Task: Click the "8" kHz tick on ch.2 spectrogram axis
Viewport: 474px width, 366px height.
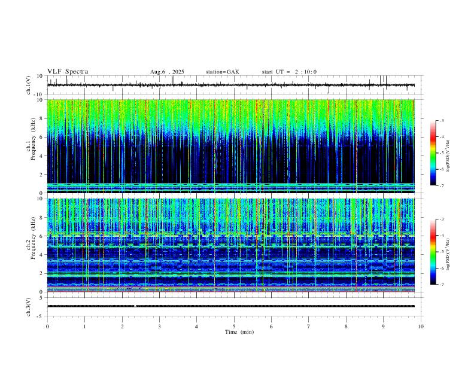Action: [41, 218]
